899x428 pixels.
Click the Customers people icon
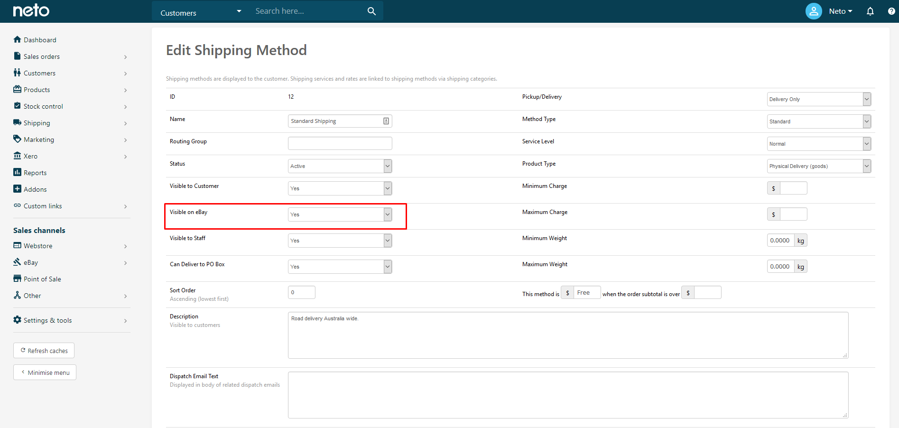(18, 73)
